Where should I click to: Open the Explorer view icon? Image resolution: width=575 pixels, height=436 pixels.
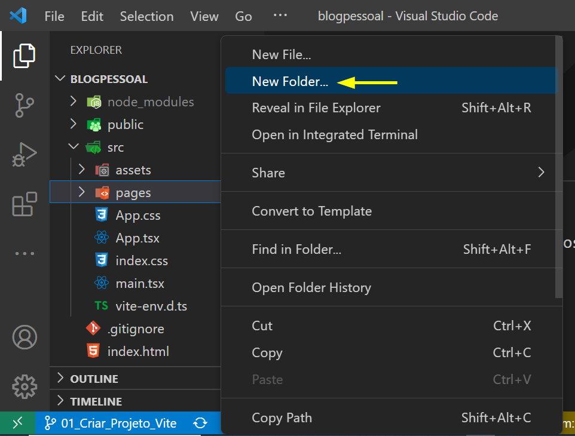25,56
